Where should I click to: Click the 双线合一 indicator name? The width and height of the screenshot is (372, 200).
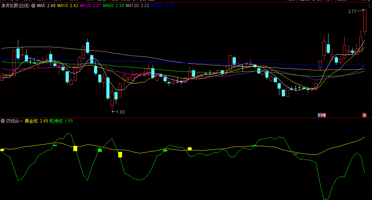[14, 121]
